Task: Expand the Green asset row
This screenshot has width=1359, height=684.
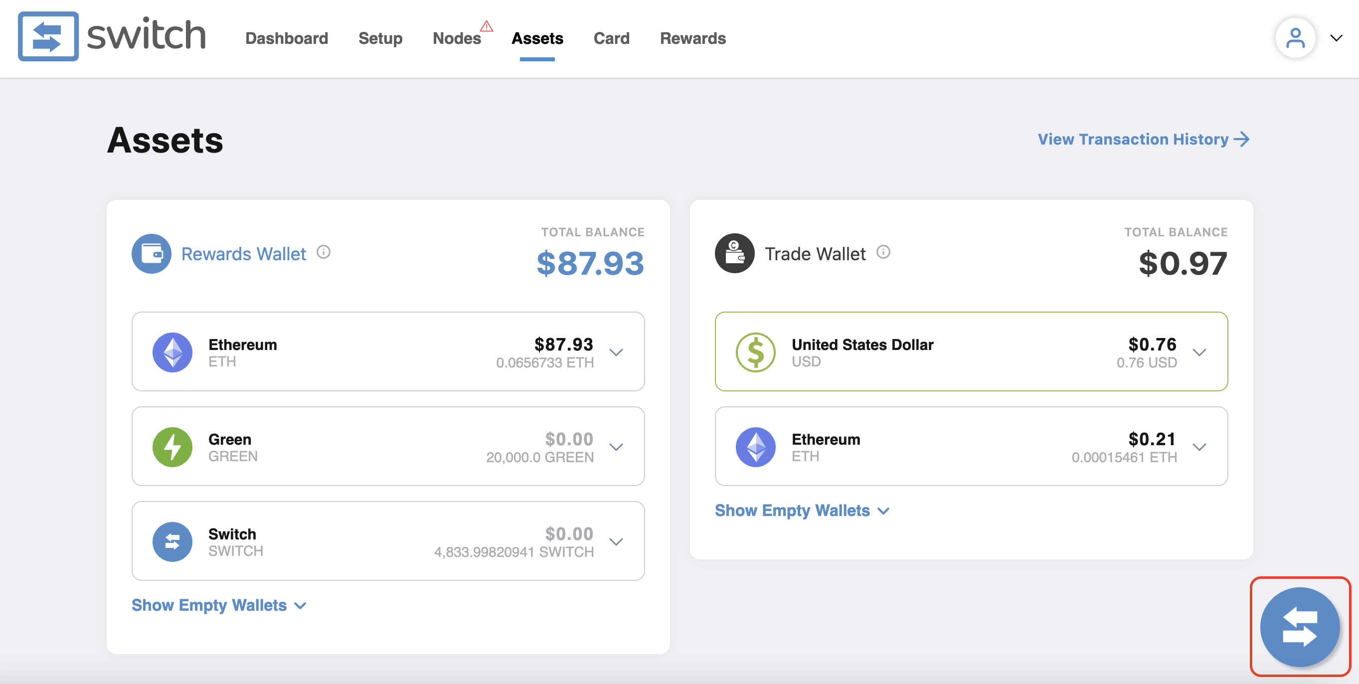Action: pyautogui.click(x=616, y=447)
